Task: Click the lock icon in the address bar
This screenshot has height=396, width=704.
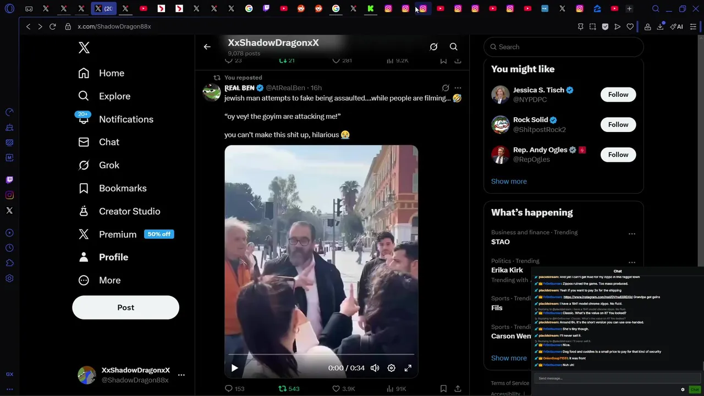Action: 68,26
